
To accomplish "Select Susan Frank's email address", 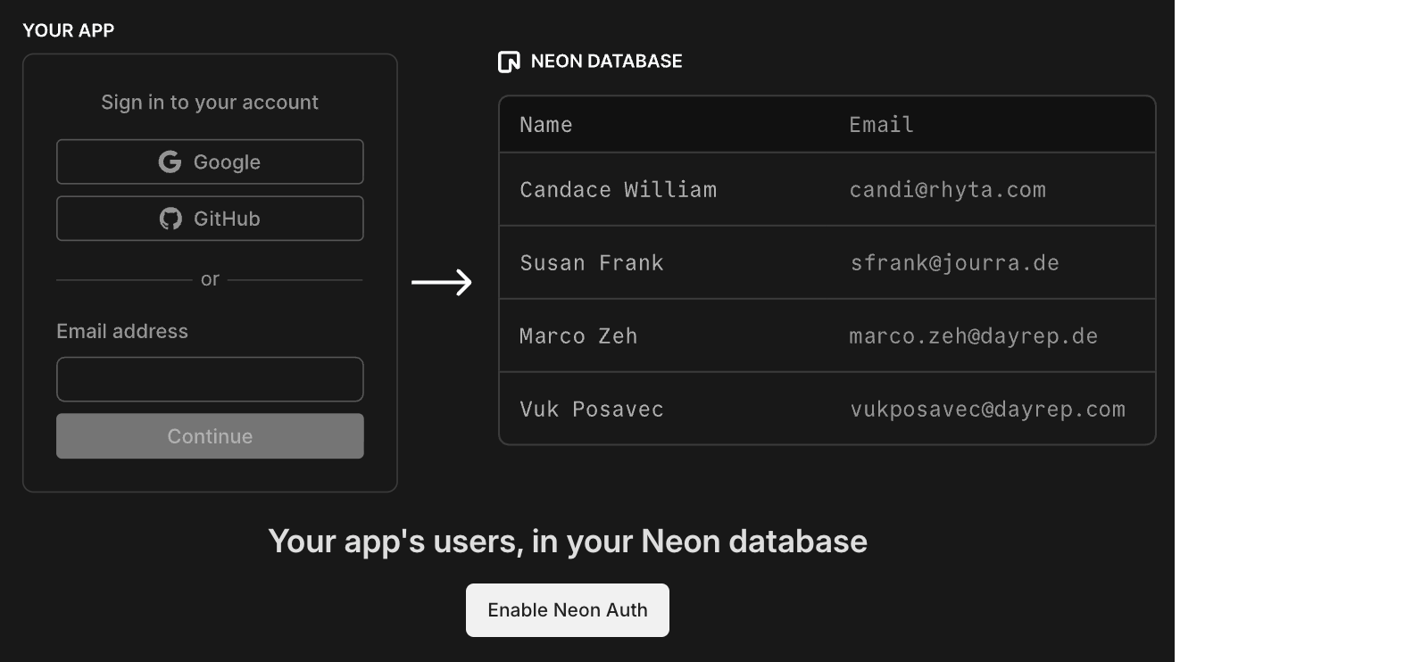I will pos(954,262).
